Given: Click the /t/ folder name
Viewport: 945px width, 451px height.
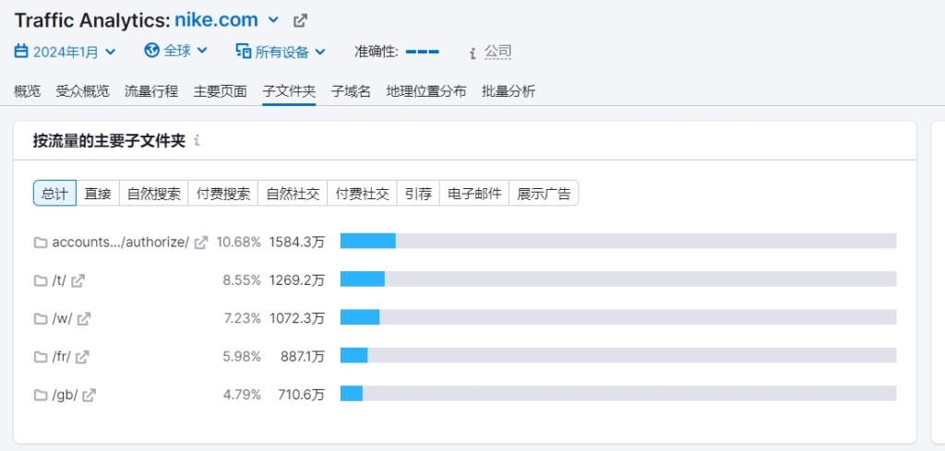Looking at the screenshot, I should (59, 280).
